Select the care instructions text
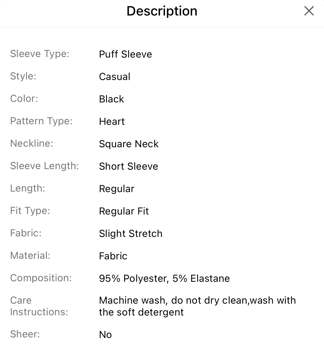 tap(197, 306)
